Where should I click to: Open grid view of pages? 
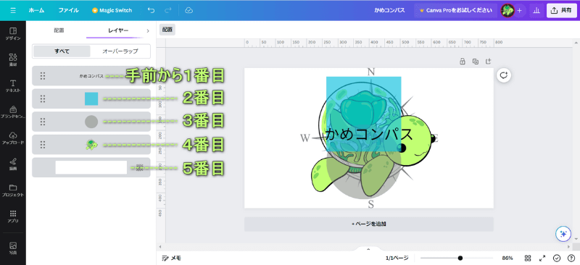[528, 258]
